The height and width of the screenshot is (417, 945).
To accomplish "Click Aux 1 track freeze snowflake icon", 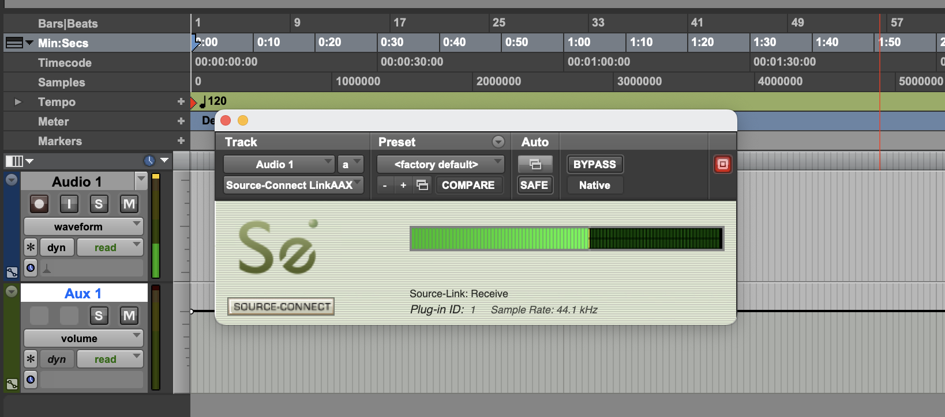I will [31, 359].
